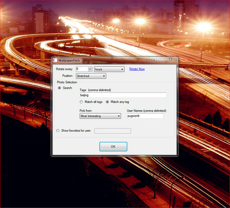Select the Match all tags option
Viewport: 230px width, 208px height.
[81, 102]
